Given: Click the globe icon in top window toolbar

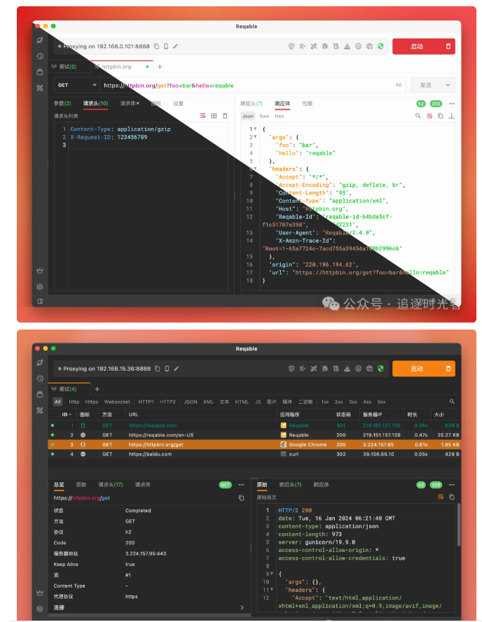Looking at the screenshot, I should click(369, 46).
